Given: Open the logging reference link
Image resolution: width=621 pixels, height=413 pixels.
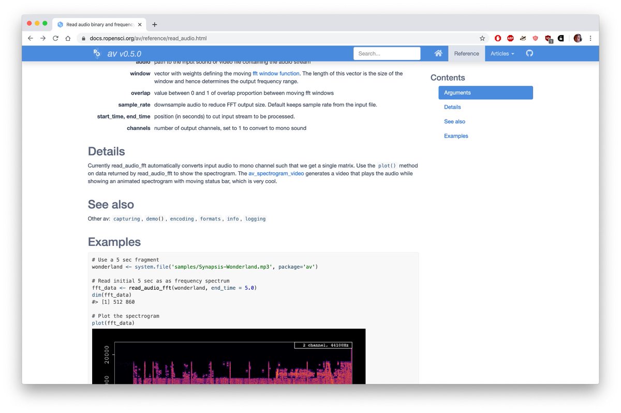Looking at the screenshot, I should [x=255, y=219].
